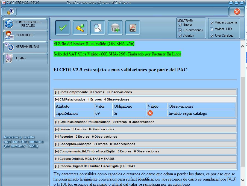This screenshot has height=186, width=247.
Task: Click the CFDI V3.3 validations heading
Action: (120, 70)
